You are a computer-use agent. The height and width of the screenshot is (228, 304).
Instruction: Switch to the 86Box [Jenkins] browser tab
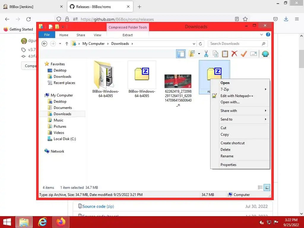[33, 7]
